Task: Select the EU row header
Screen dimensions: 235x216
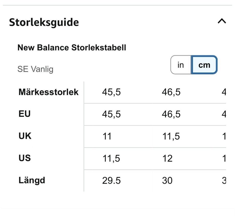Action: (x=25, y=114)
